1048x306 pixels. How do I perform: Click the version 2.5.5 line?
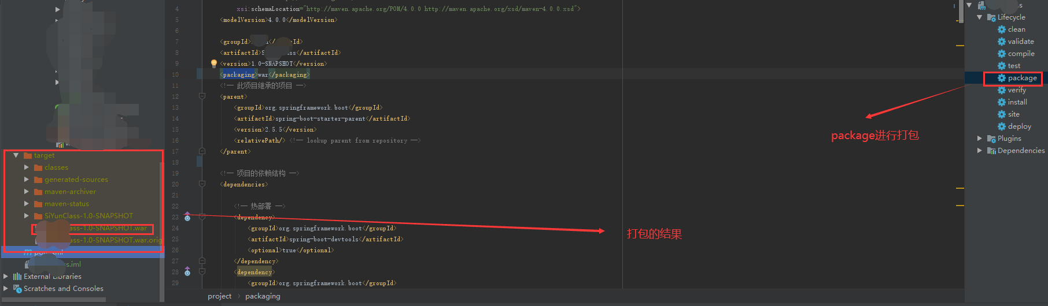click(274, 129)
